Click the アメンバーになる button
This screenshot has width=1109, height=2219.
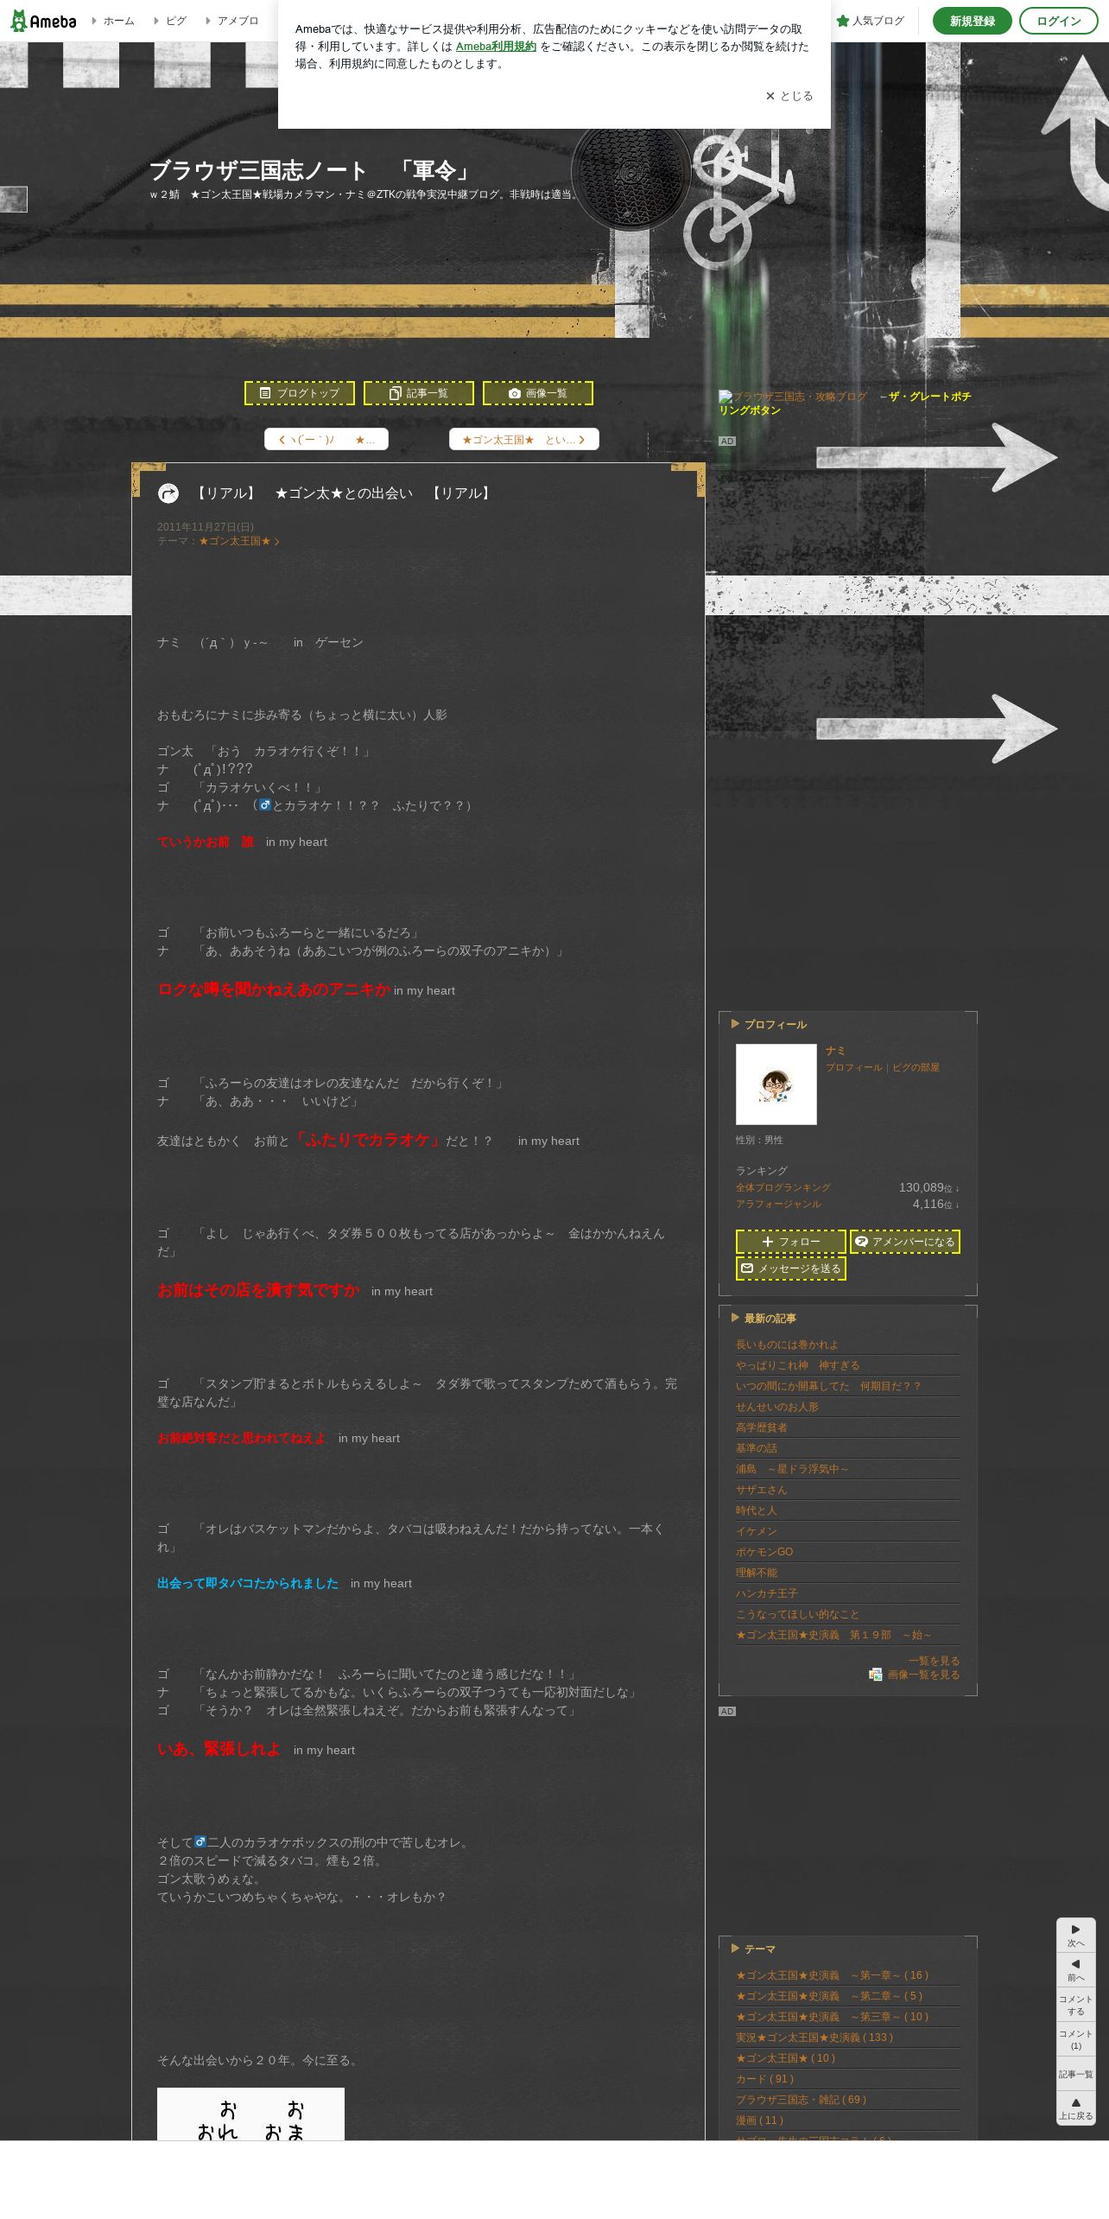click(x=905, y=1242)
